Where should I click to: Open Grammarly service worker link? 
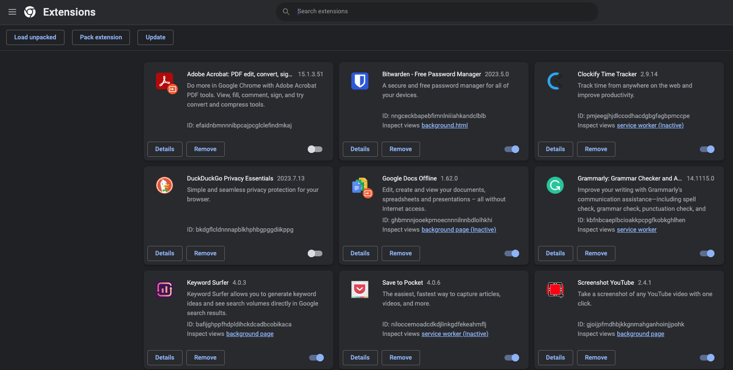[637, 230]
